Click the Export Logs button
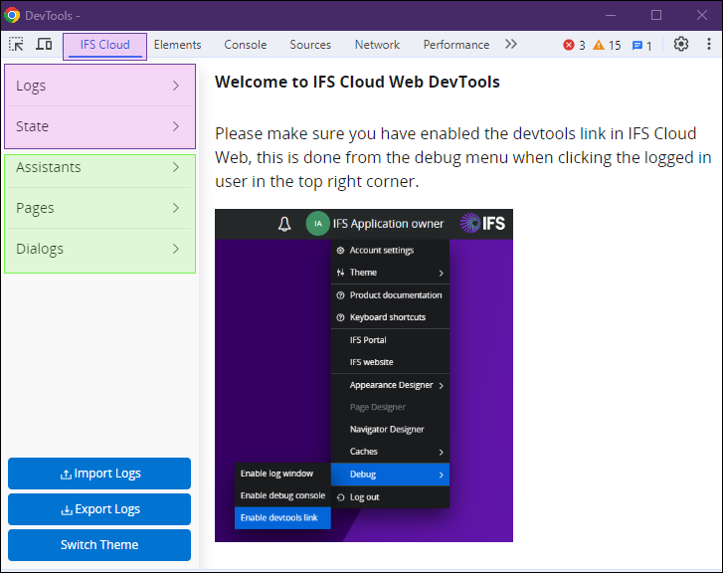723x573 pixels. 99,509
